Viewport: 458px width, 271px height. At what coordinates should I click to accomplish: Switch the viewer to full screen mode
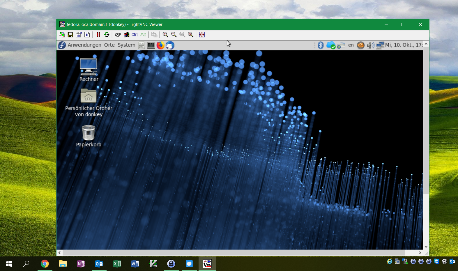click(202, 35)
